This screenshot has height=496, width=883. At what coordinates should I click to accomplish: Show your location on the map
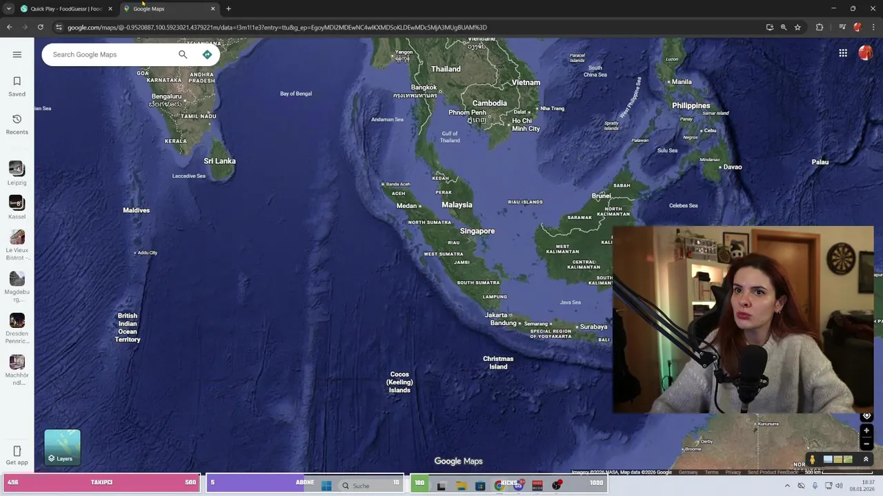[866, 416]
